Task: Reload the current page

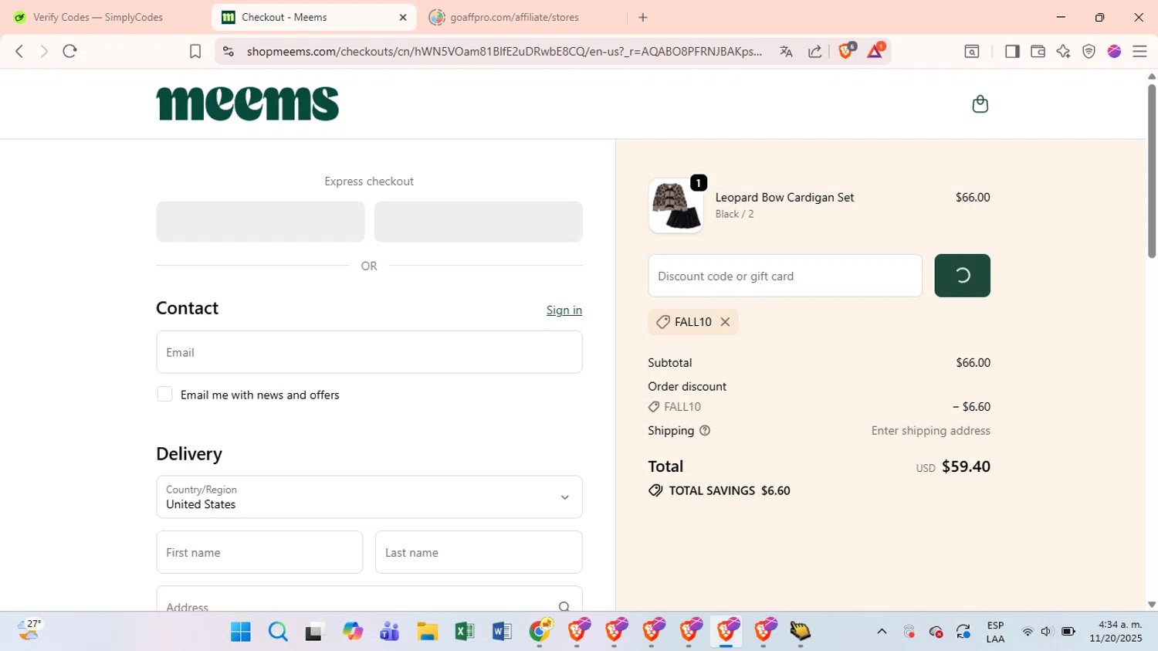Action: 70,51
